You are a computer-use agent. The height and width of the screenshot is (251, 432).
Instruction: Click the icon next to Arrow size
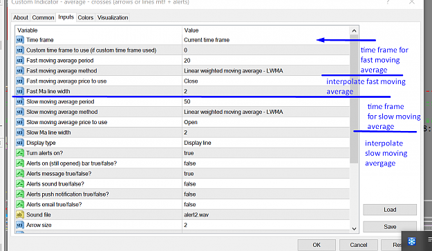point(20,225)
